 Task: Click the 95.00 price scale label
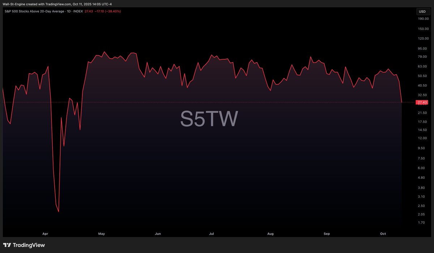click(423, 48)
